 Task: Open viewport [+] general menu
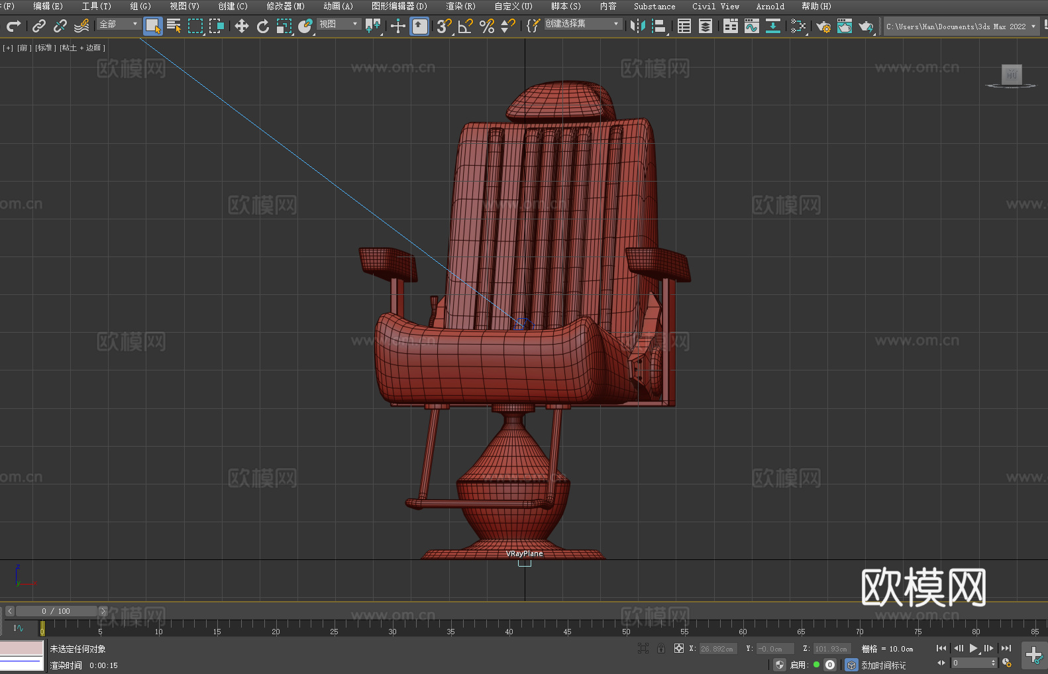tap(8, 48)
